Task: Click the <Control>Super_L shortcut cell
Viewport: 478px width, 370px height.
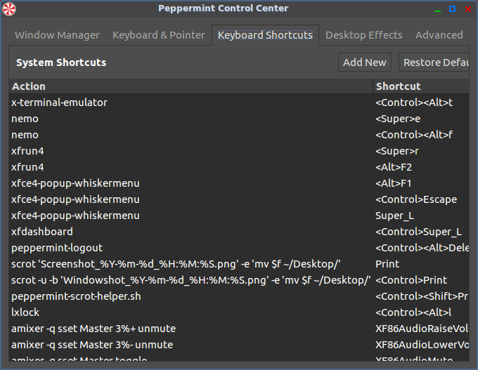Action: 421,232
